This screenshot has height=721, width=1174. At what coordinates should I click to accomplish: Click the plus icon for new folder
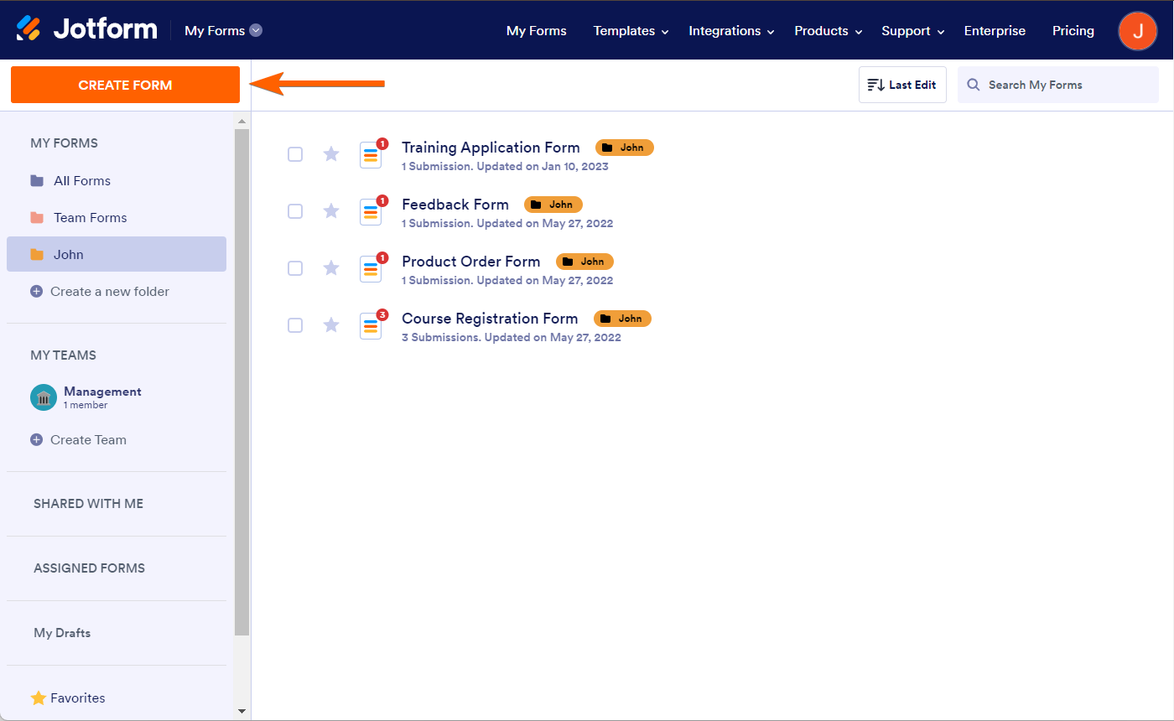[36, 292]
